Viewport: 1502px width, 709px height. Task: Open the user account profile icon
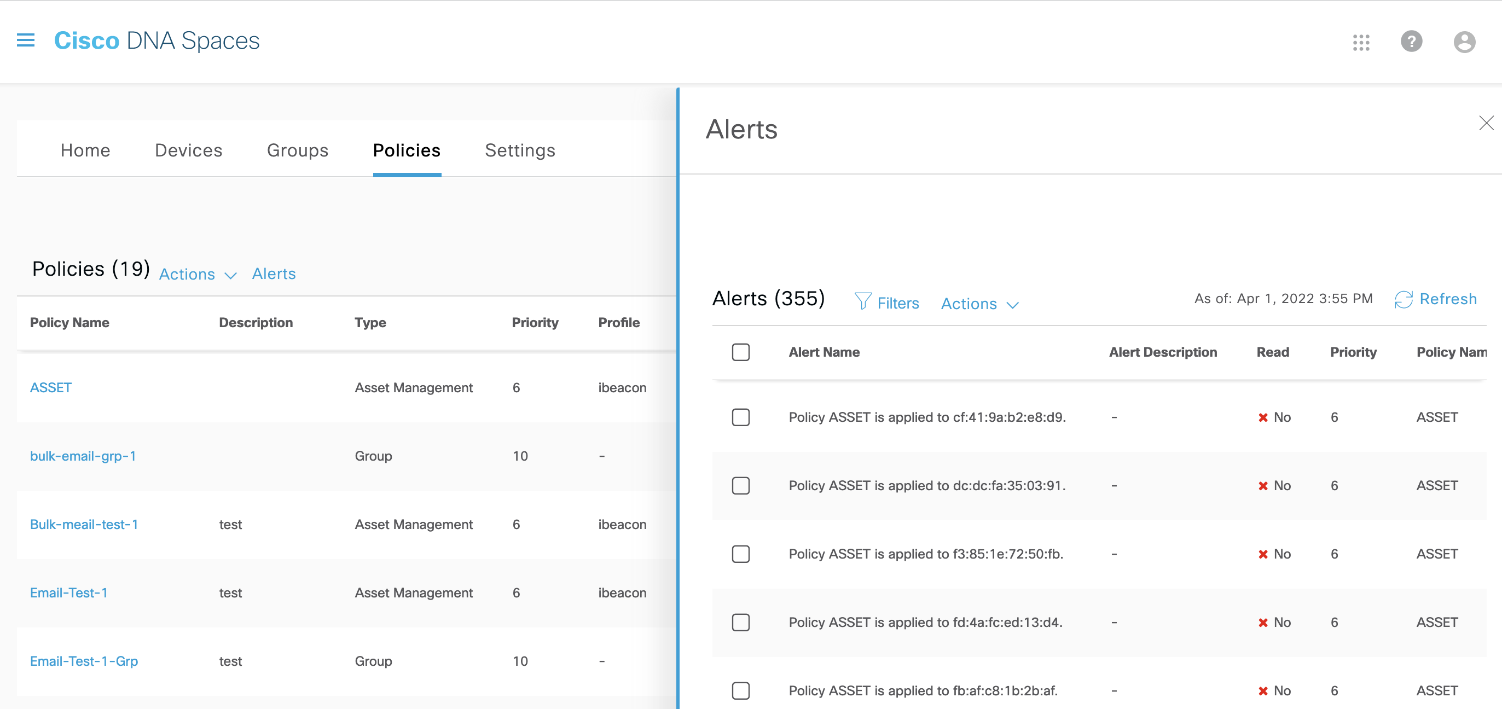tap(1464, 42)
